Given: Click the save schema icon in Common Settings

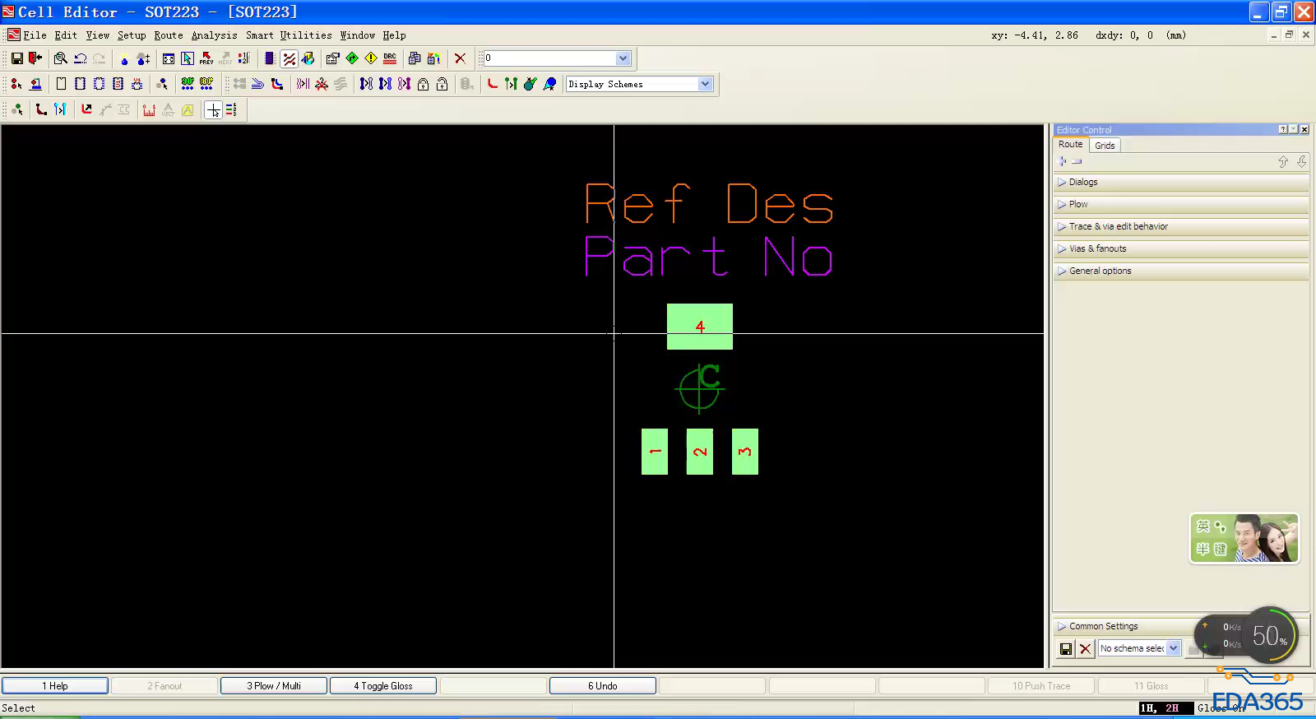Looking at the screenshot, I should [x=1066, y=649].
